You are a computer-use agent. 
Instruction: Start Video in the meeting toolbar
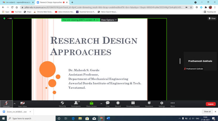coord(22,104)
